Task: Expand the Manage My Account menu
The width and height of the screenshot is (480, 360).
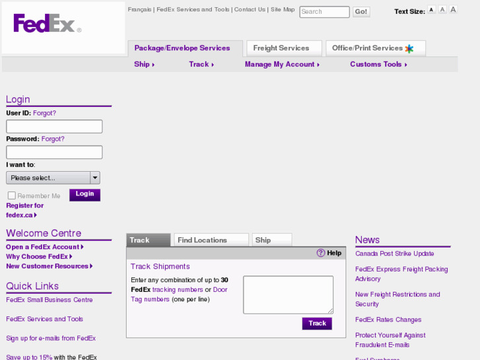Action: [282, 64]
